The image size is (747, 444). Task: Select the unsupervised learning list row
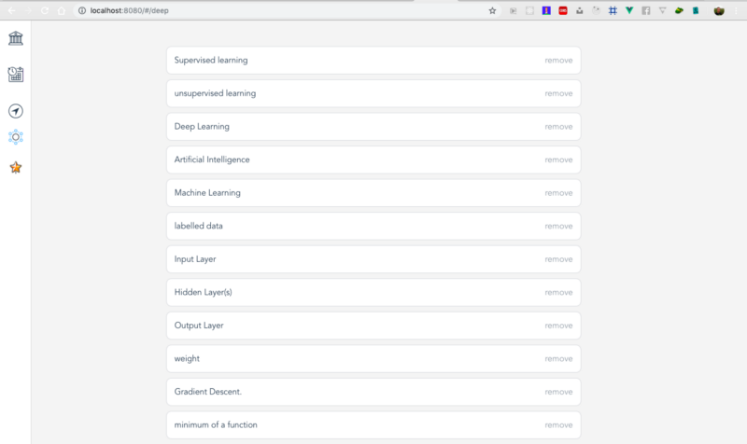tap(355, 93)
